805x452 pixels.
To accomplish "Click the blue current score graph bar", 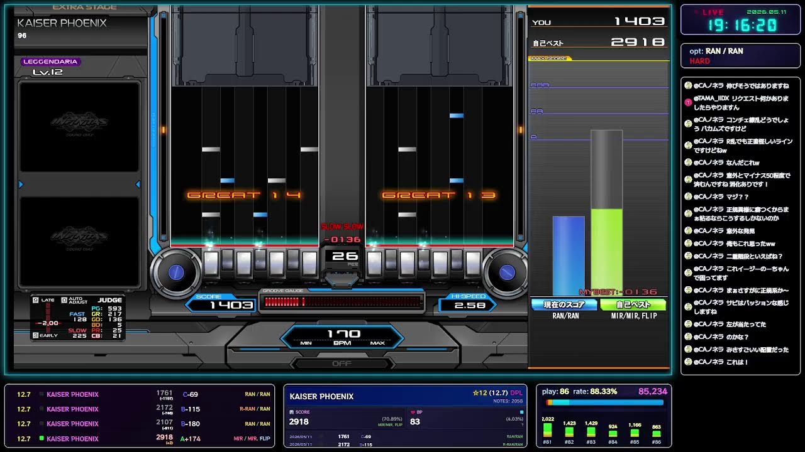I will pyautogui.click(x=569, y=256).
